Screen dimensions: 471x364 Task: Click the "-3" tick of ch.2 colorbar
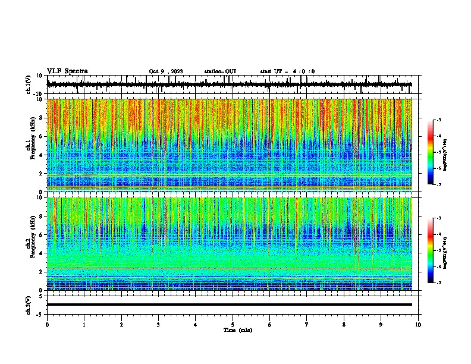(439, 218)
